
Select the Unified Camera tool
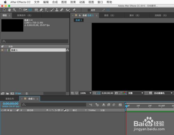[x=25, y=10]
